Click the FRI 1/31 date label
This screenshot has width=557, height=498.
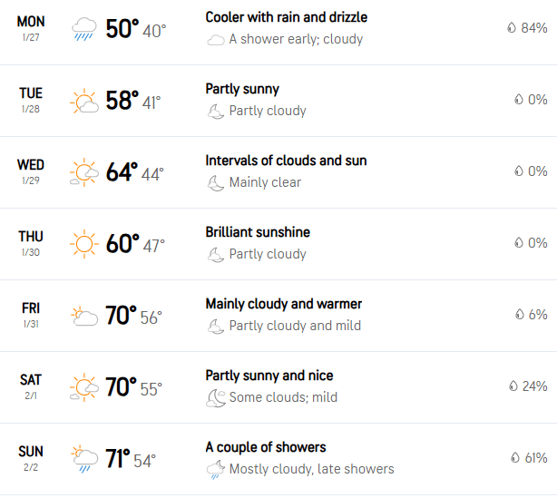coord(31,315)
